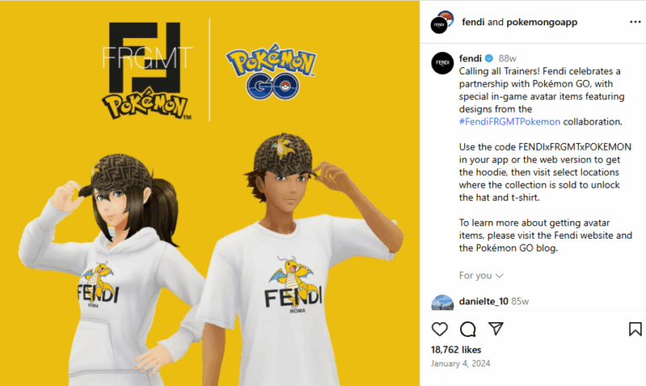Open the three-dots more options menu
Image resolution: width=646 pixels, height=386 pixels.
pos(635,22)
